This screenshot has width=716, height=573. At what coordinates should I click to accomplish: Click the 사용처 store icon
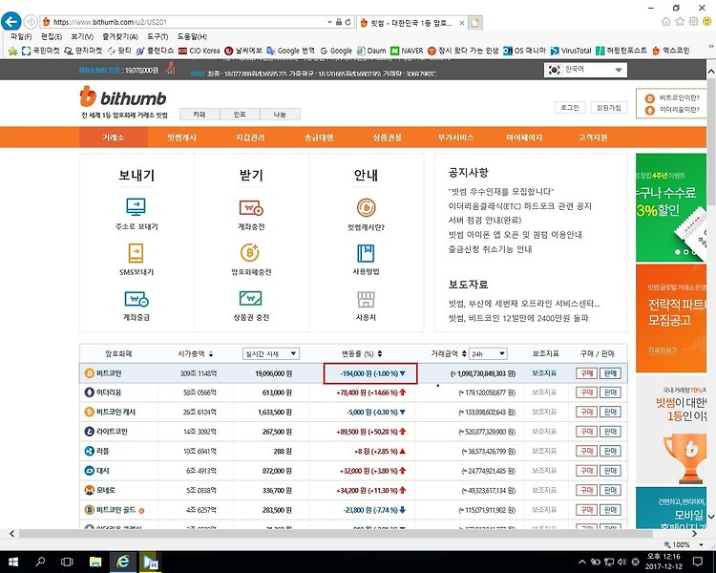pos(366,299)
